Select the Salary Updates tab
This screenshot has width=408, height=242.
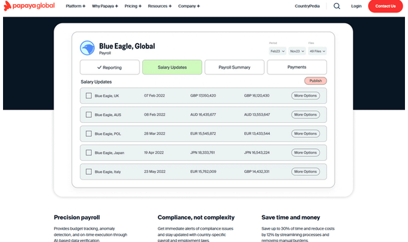(x=172, y=67)
